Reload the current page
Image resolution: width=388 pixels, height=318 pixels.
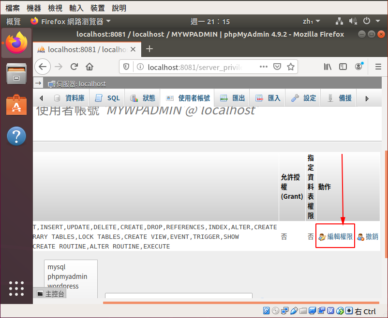click(74, 67)
